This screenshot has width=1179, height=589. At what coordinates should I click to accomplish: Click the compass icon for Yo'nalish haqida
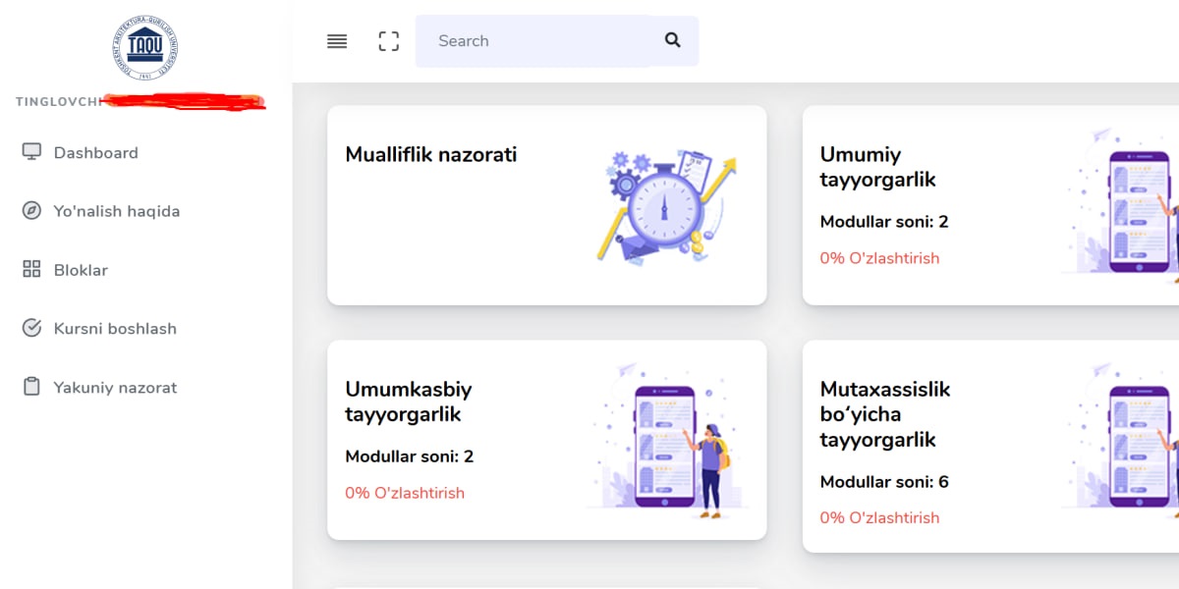point(31,211)
